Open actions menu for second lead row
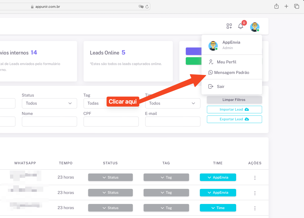This screenshot has width=304, height=218. click(x=255, y=193)
